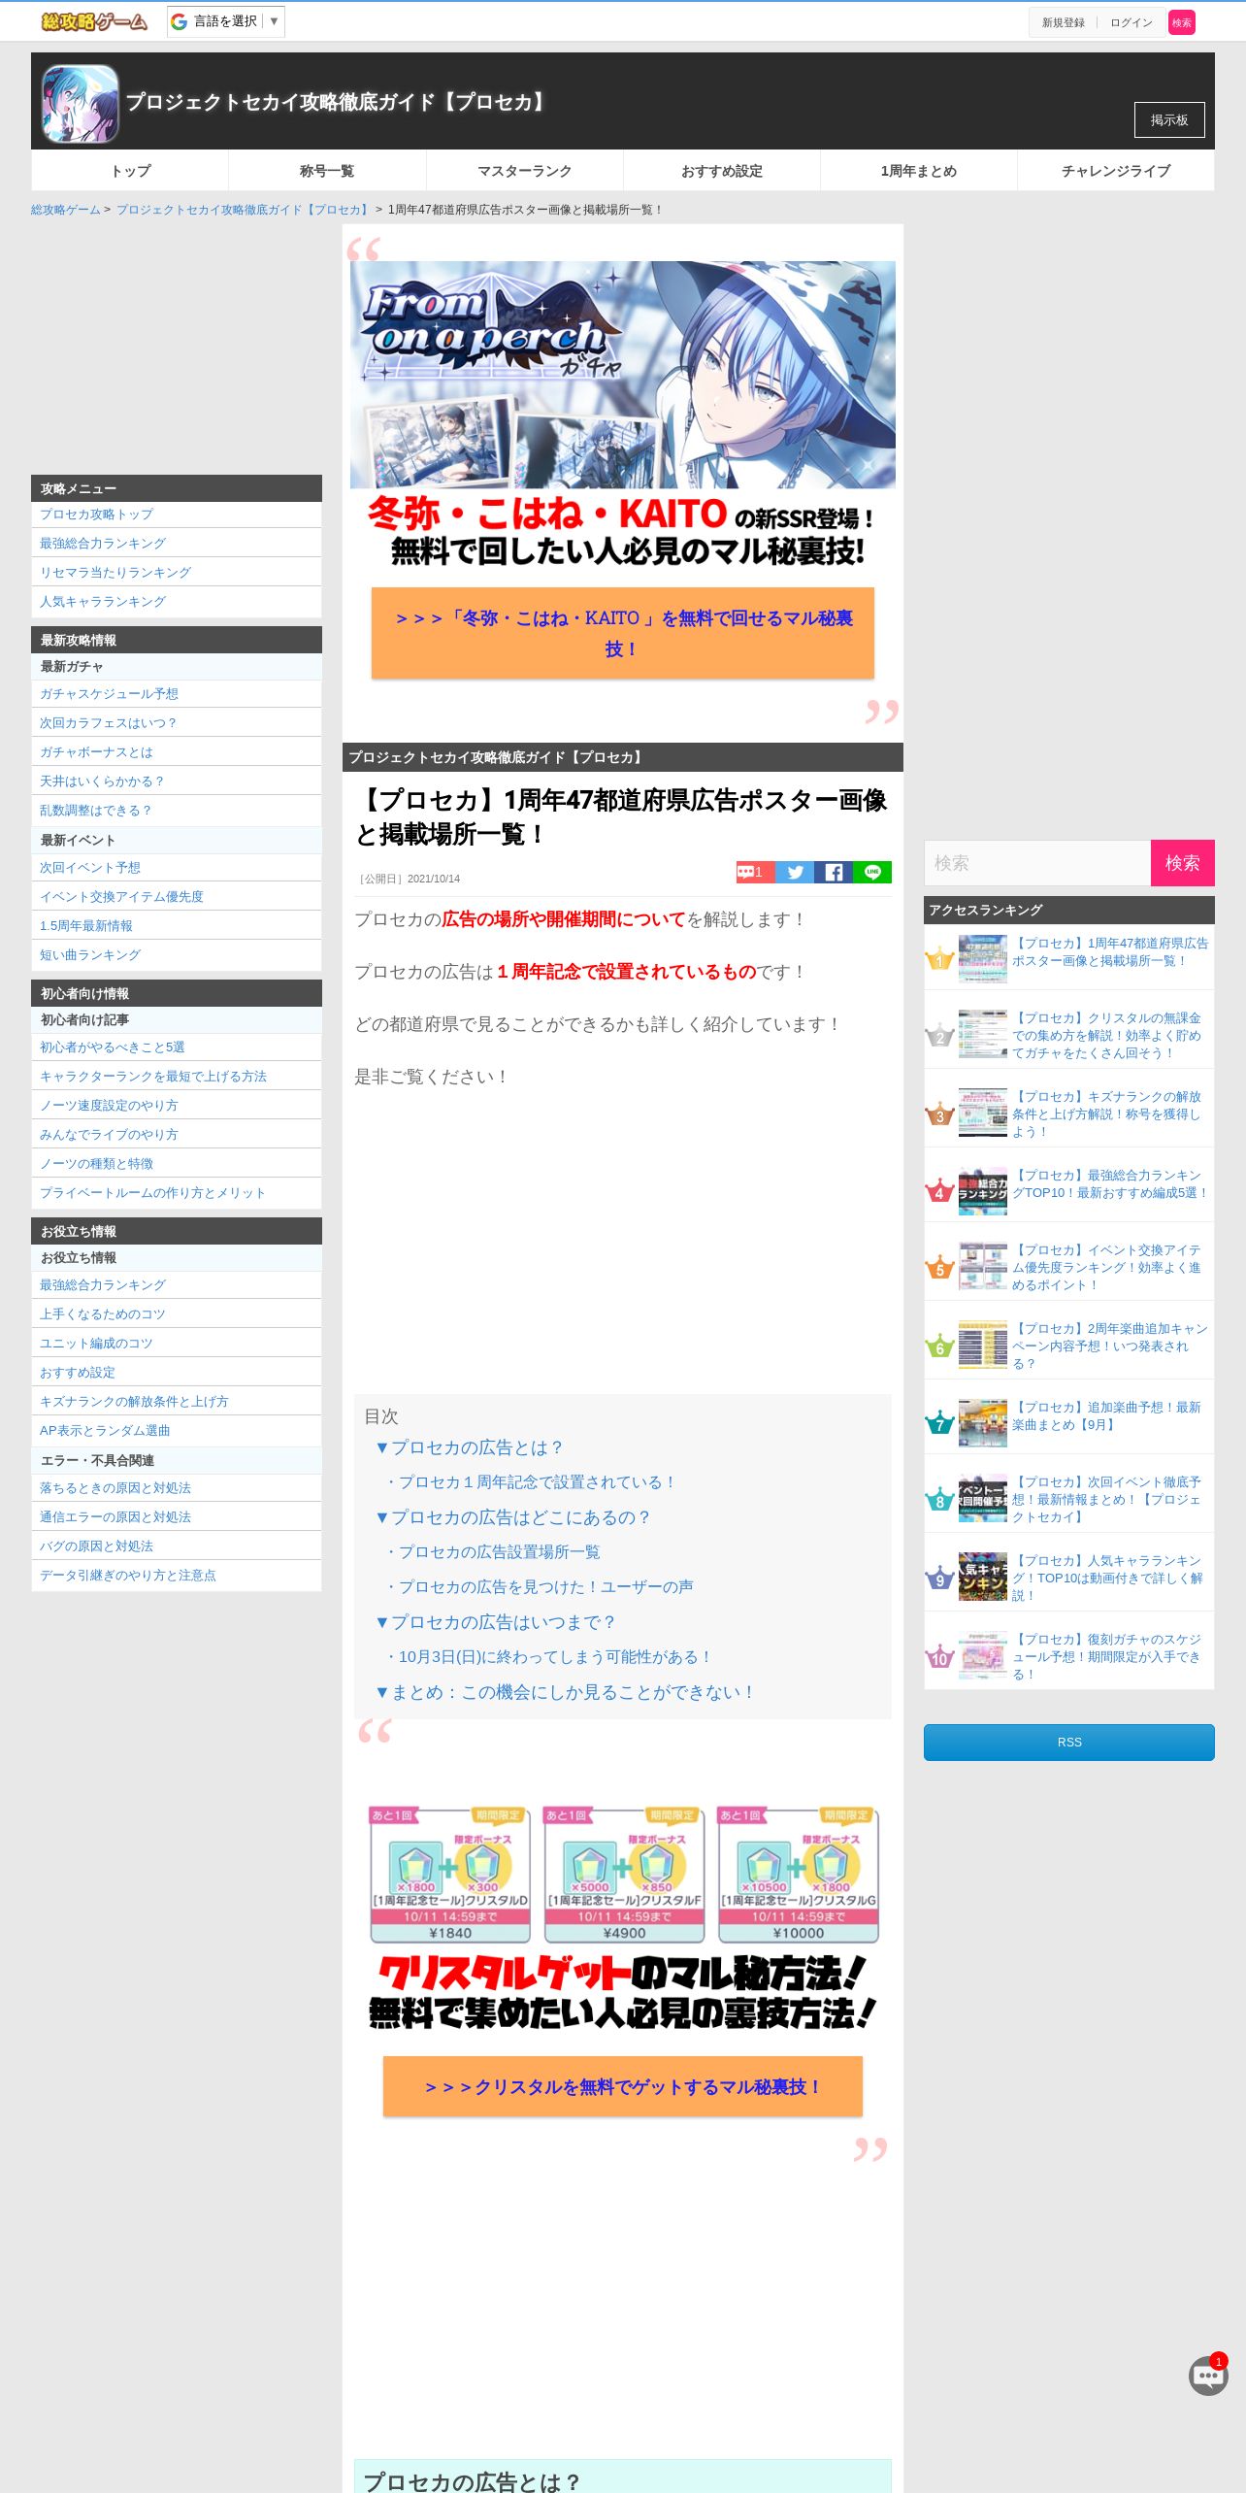Click the gold rank 1 crown icon
The width and height of the screenshot is (1246, 2493).
click(x=939, y=959)
